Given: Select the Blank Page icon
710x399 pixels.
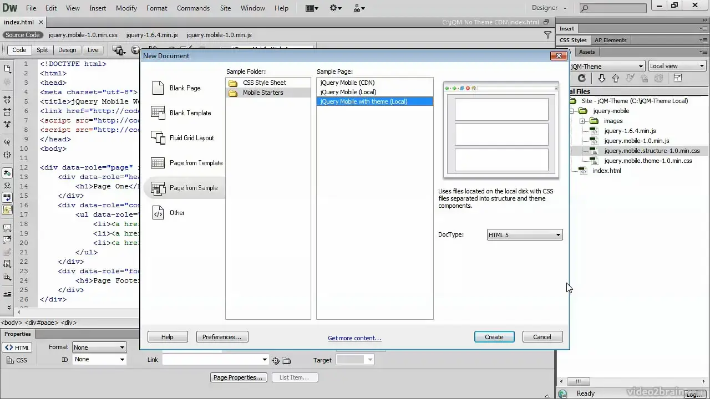Looking at the screenshot, I should (x=158, y=88).
